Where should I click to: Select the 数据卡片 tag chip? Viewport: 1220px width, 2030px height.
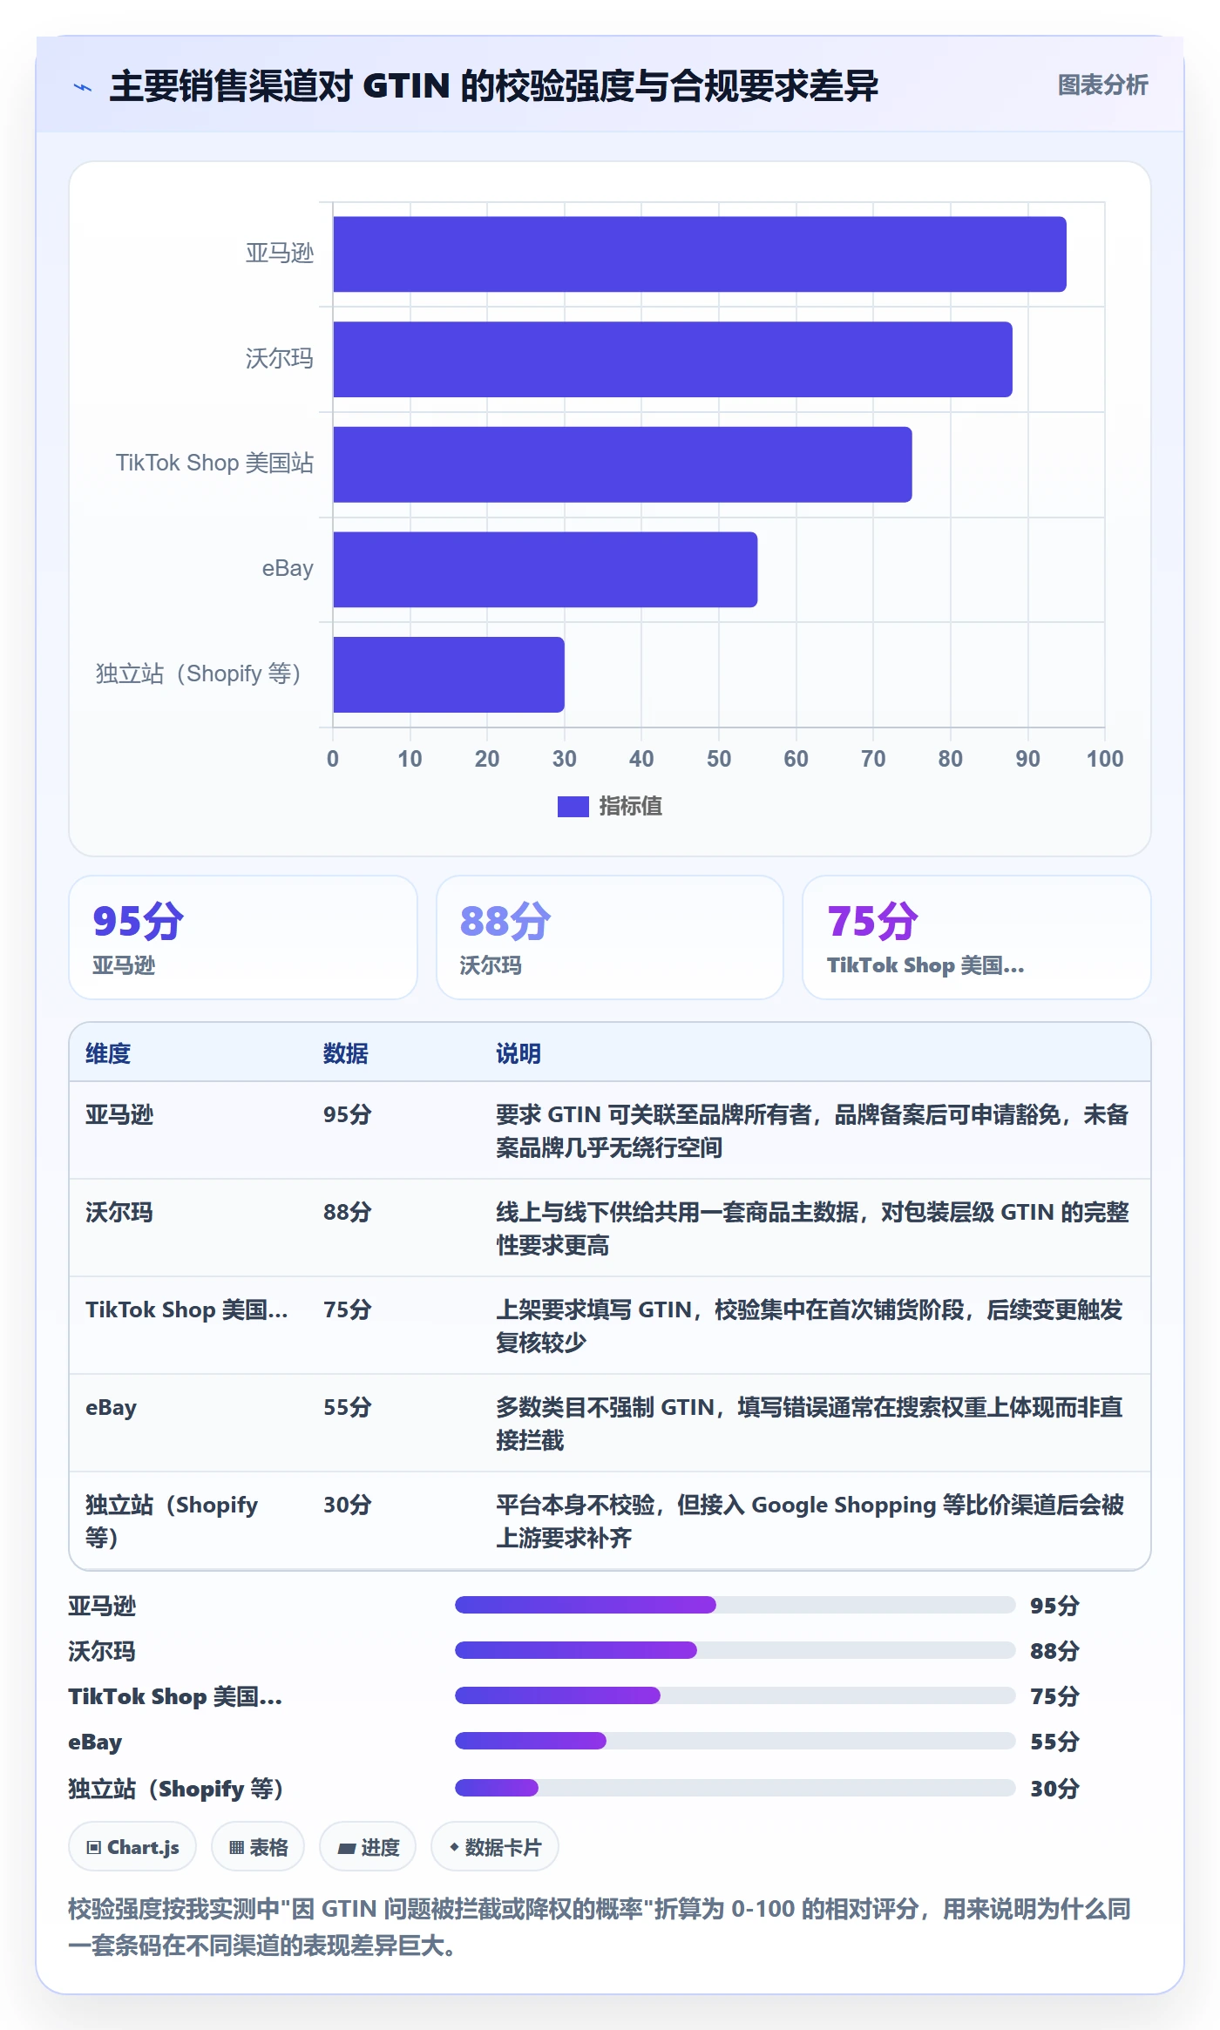pos(495,1847)
